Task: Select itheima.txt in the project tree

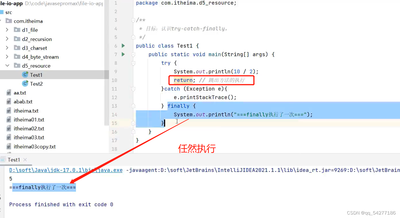Action: coord(26,111)
